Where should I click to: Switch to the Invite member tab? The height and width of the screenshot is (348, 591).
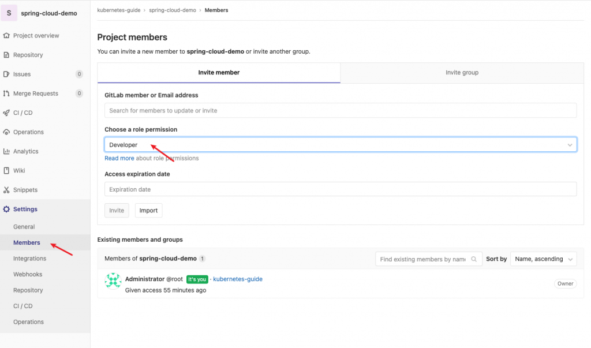pos(219,72)
